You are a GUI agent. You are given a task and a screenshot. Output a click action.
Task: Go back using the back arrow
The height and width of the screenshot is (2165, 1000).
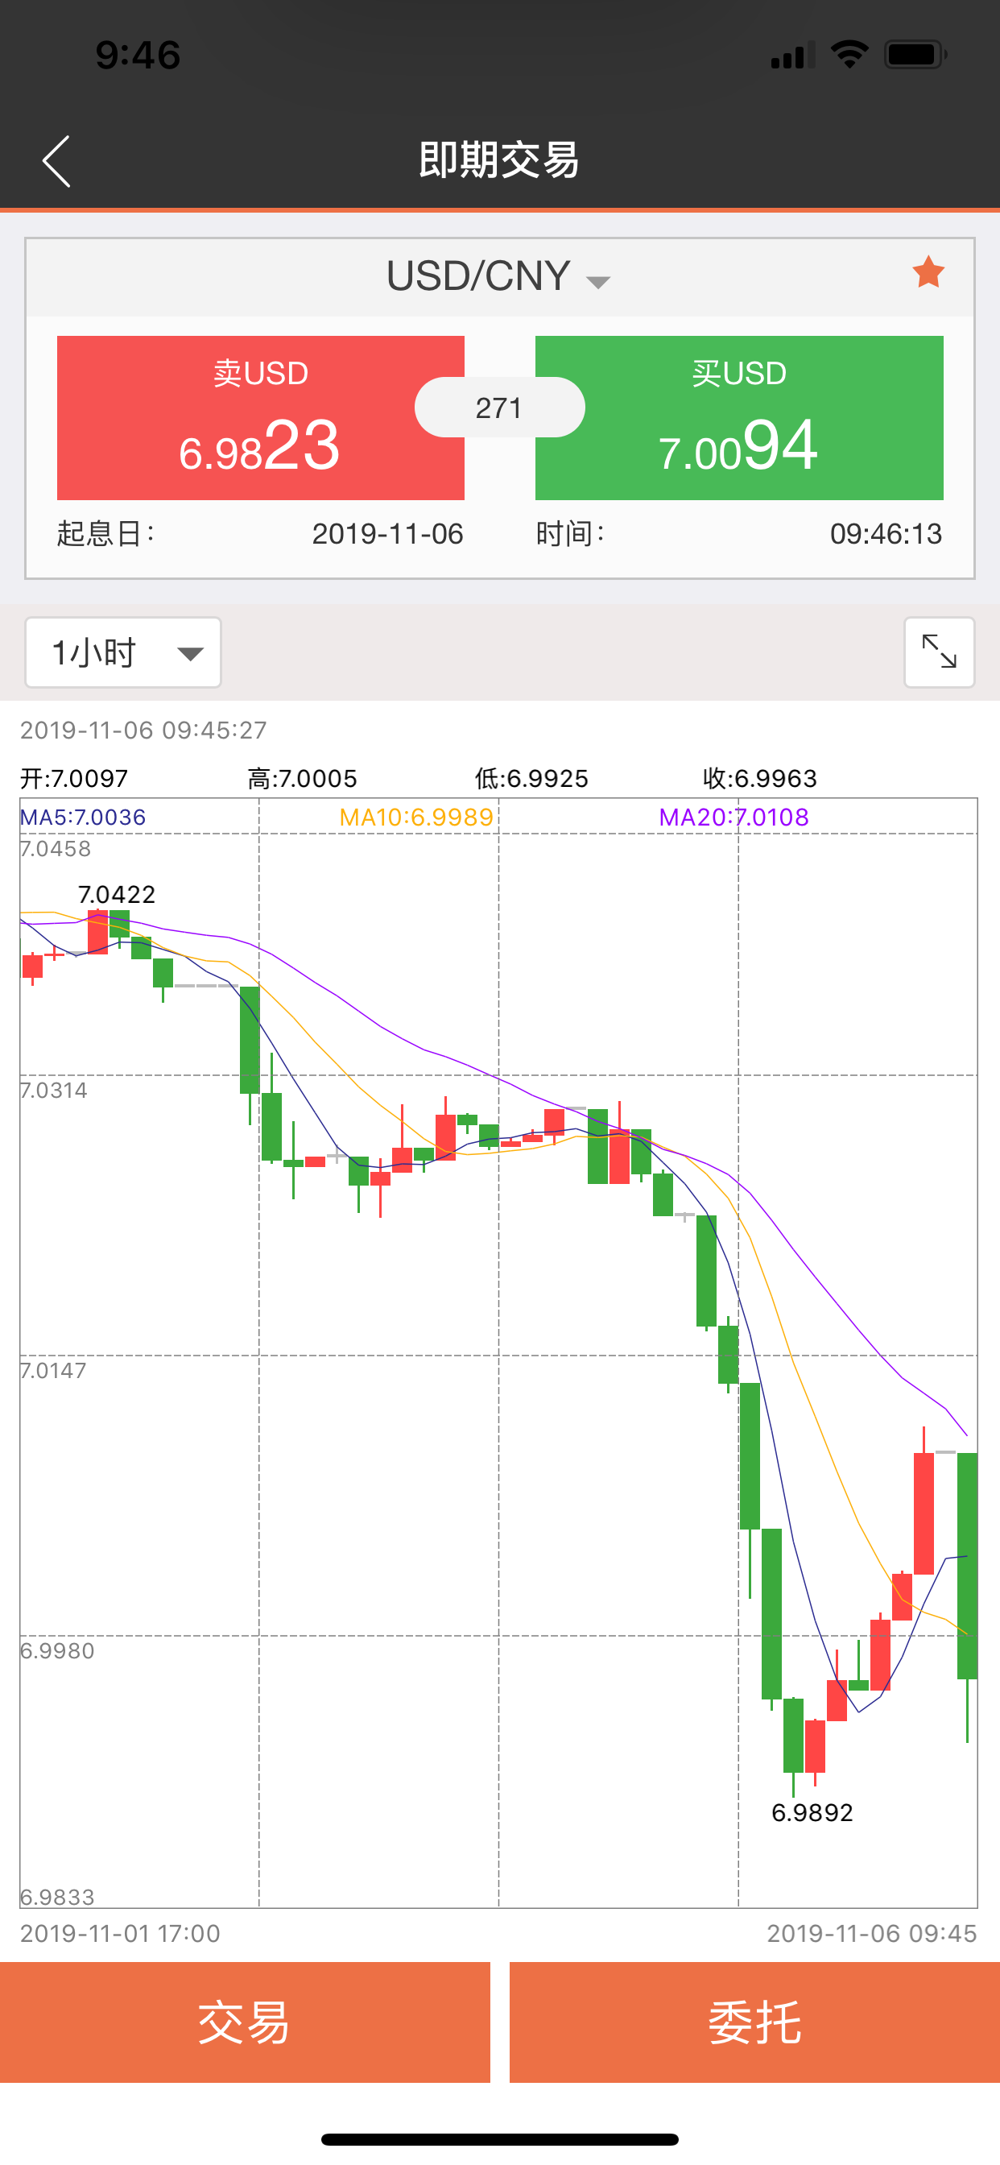pyautogui.click(x=56, y=160)
